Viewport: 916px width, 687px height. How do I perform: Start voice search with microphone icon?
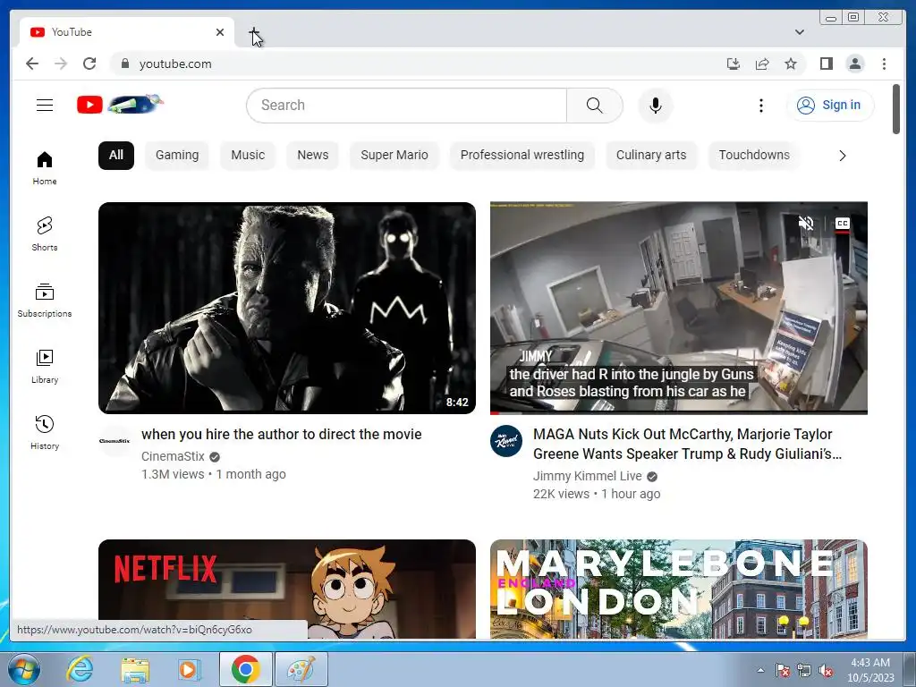pyautogui.click(x=656, y=106)
